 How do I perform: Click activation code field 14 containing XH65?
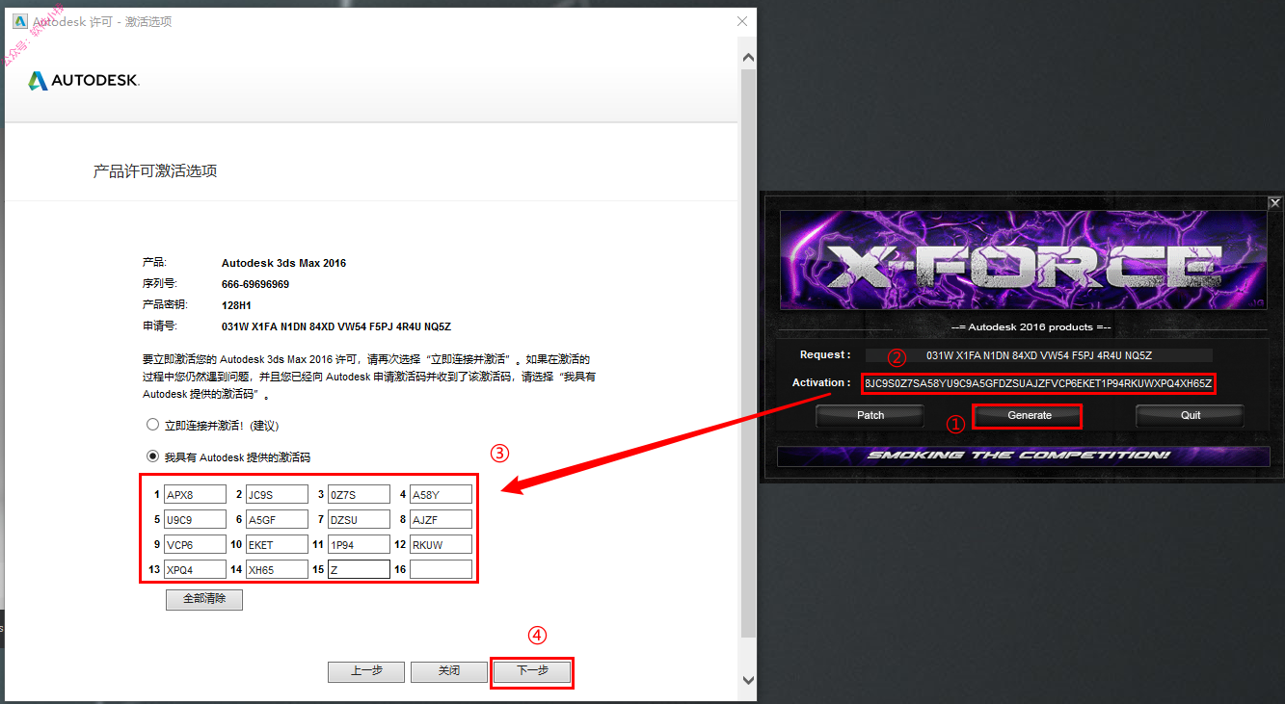(277, 569)
